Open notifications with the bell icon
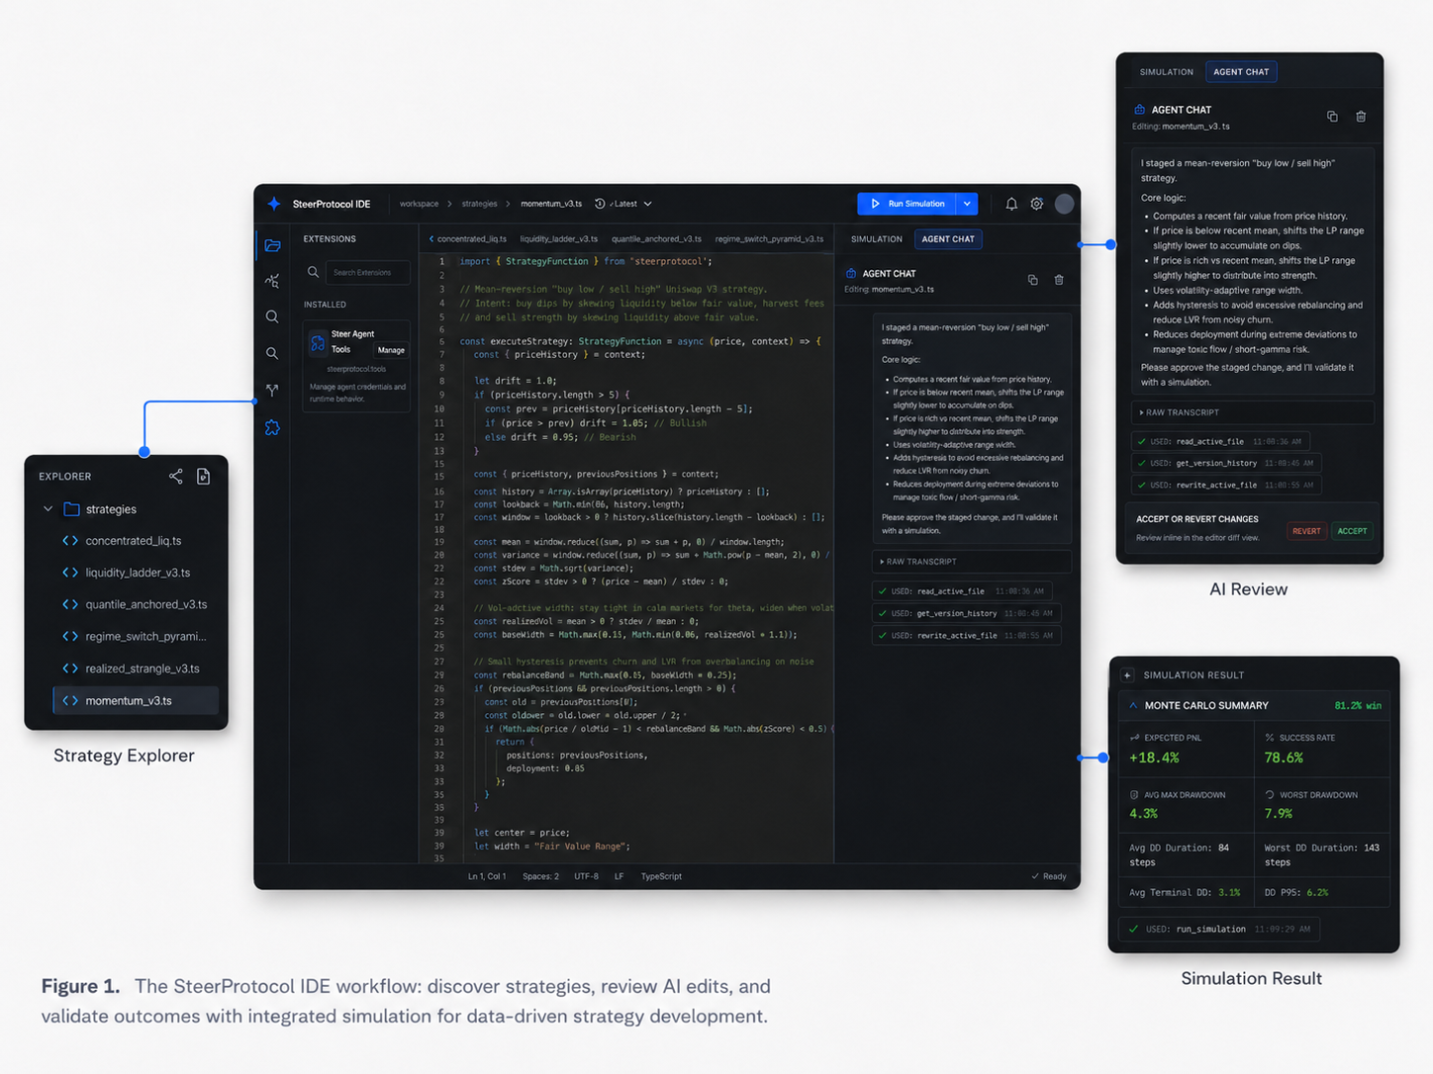 coord(1011,204)
